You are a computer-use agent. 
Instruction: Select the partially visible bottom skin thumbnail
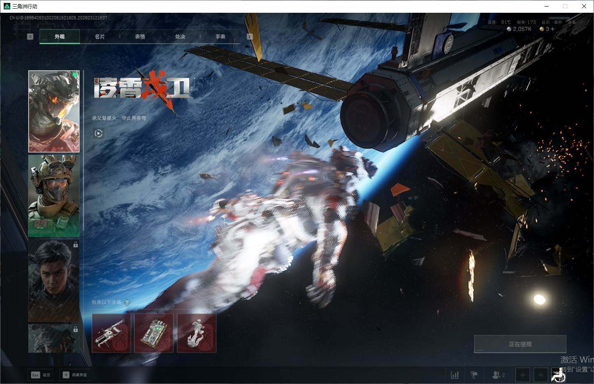54,339
